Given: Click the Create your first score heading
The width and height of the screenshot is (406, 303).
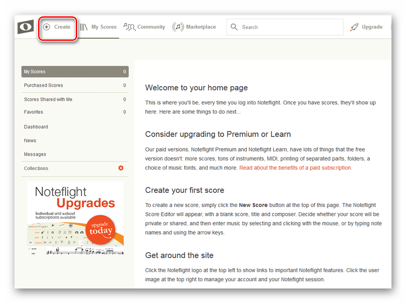Looking at the screenshot, I should pos(185,191).
